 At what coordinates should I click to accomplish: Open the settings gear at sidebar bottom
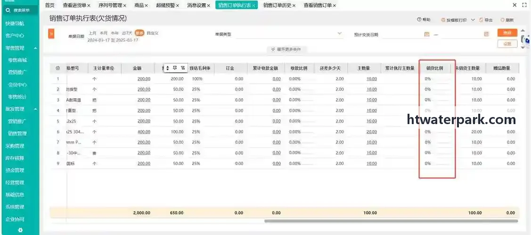[x=20, y=230]
